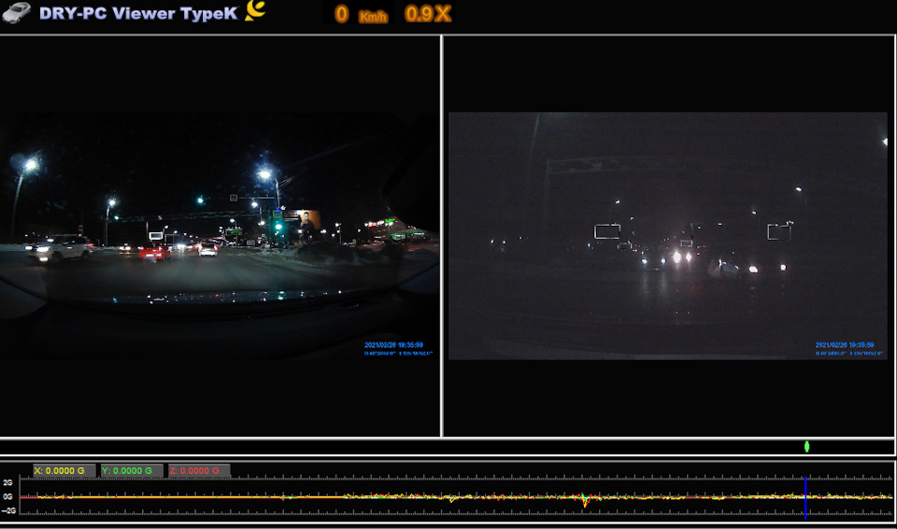Click the X: 0.0000 G value label

[64, 471]
